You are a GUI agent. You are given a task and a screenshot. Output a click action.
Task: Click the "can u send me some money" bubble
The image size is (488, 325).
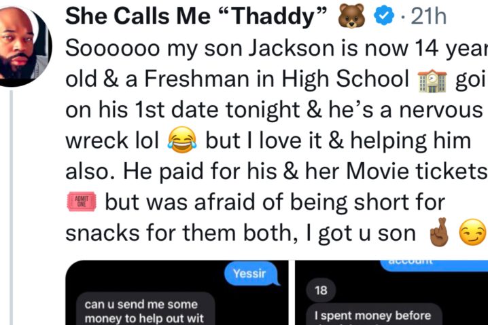coord(145,309)
